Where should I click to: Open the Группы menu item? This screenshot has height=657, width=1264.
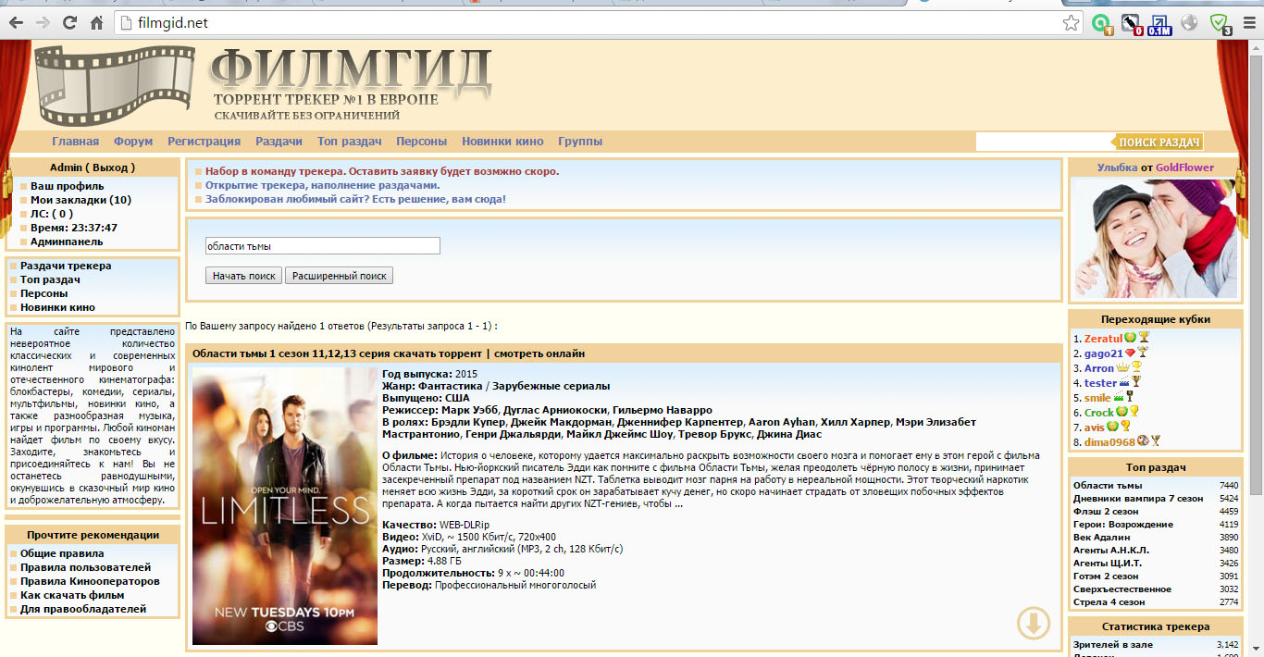(x=580, y=142)
